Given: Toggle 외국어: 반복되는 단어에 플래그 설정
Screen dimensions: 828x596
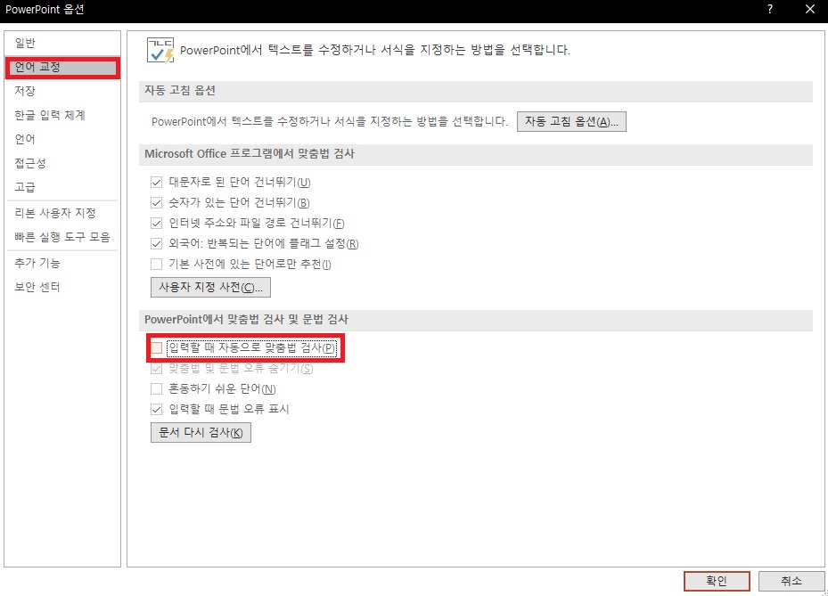Looking at the screenshot, I should pos(156,244).
